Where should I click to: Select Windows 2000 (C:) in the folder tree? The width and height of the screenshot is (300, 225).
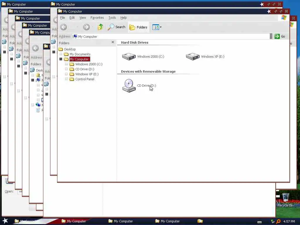(89, 64)
